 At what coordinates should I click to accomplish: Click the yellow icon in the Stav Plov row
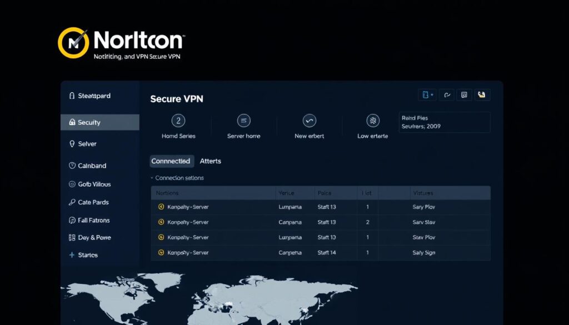161,237
